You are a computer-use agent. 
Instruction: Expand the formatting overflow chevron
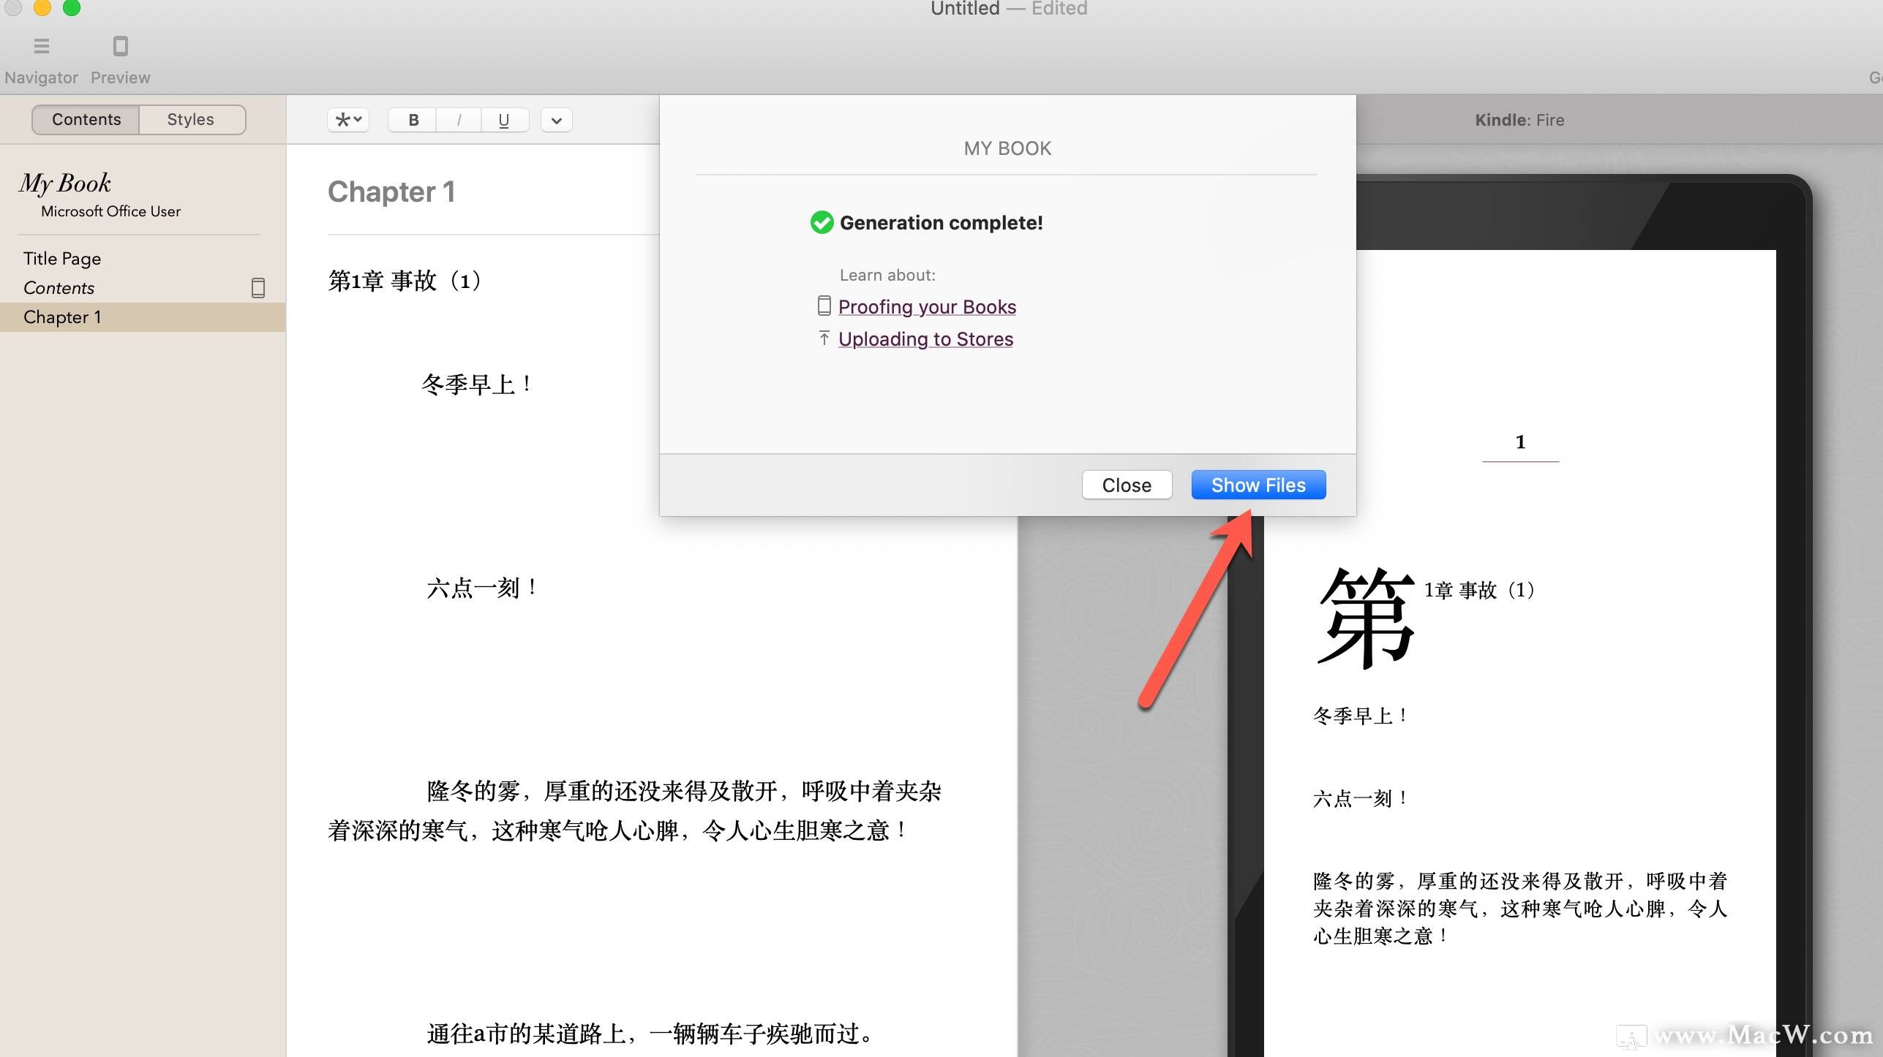coord(556,119)
